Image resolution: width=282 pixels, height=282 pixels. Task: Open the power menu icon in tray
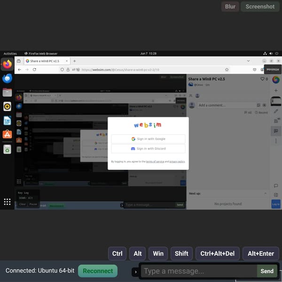pos(277,54)
